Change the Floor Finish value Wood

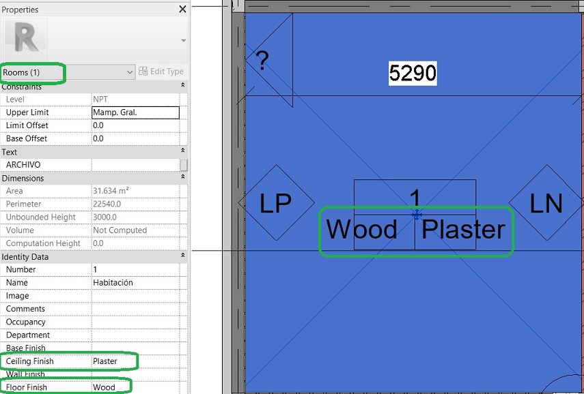tap(135, 386)
